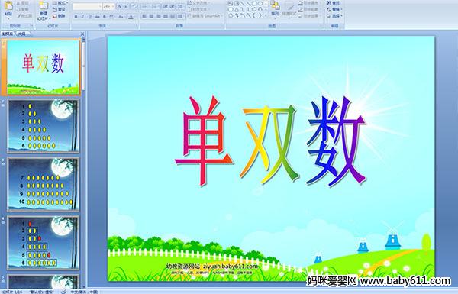This screenshot has height=294, width=458.
Task: Click the Clear Formatting icon
Action: (x=134, y=6)
